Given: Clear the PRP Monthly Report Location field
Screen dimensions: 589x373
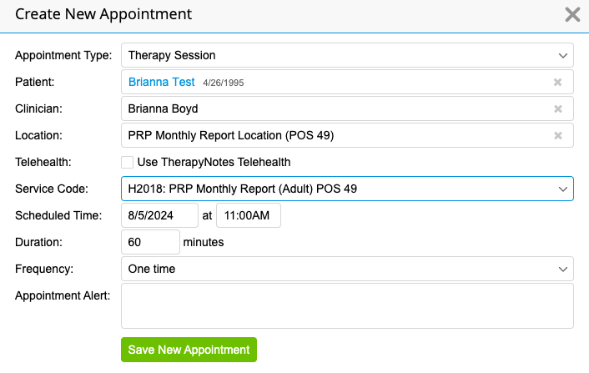Looking at the screenshot, I should (x=558, y=136).
